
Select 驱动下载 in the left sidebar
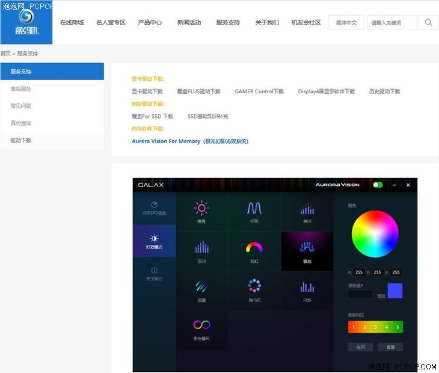click(x=52, y=140)
